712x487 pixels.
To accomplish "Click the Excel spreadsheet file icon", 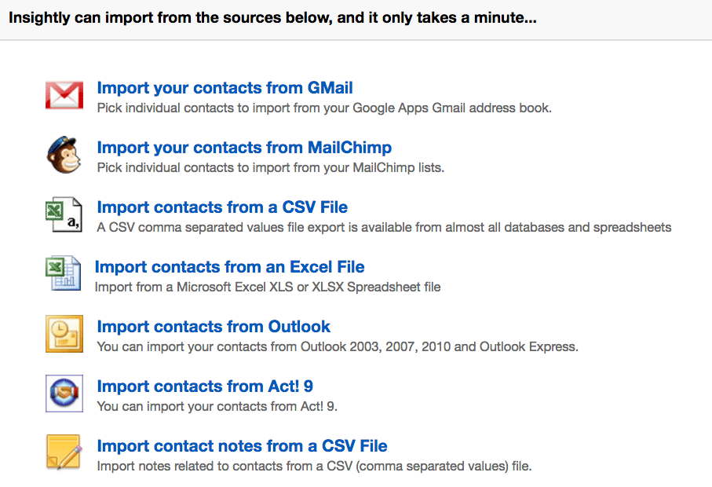I will point(62,274).
